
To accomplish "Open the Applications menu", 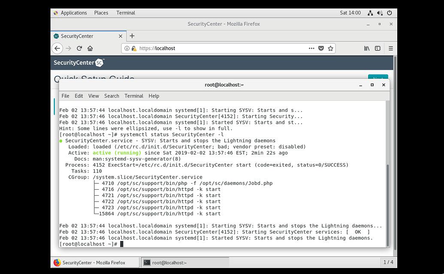I will 74,12.
